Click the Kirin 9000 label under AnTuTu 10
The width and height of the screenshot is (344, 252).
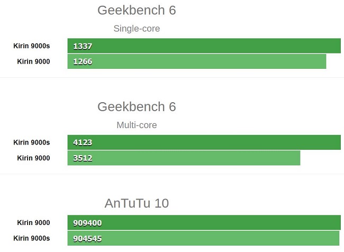coord(33,223)
